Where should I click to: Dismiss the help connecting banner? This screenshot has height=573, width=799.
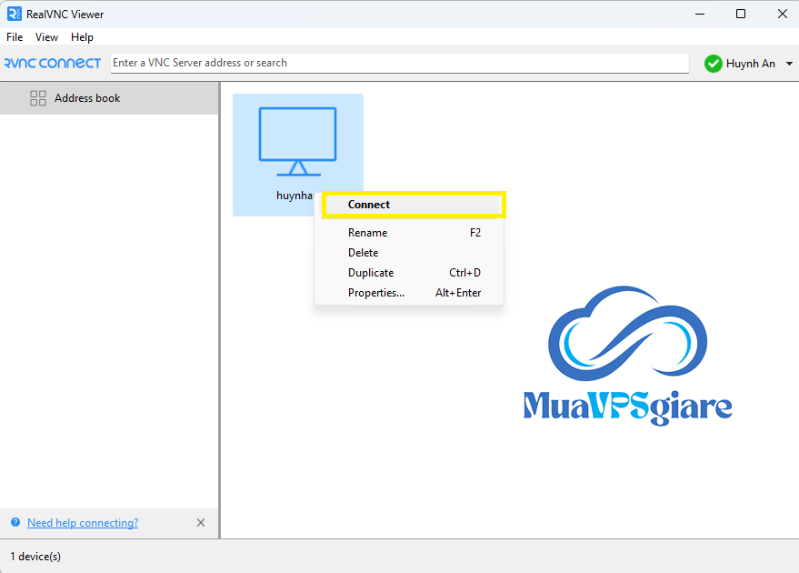pyautogui.click(x=201, y=523)
